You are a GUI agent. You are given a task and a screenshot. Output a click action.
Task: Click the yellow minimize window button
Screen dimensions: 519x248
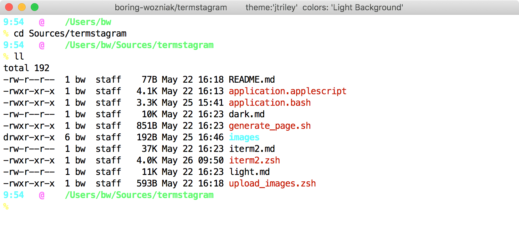tap(22, 7)
